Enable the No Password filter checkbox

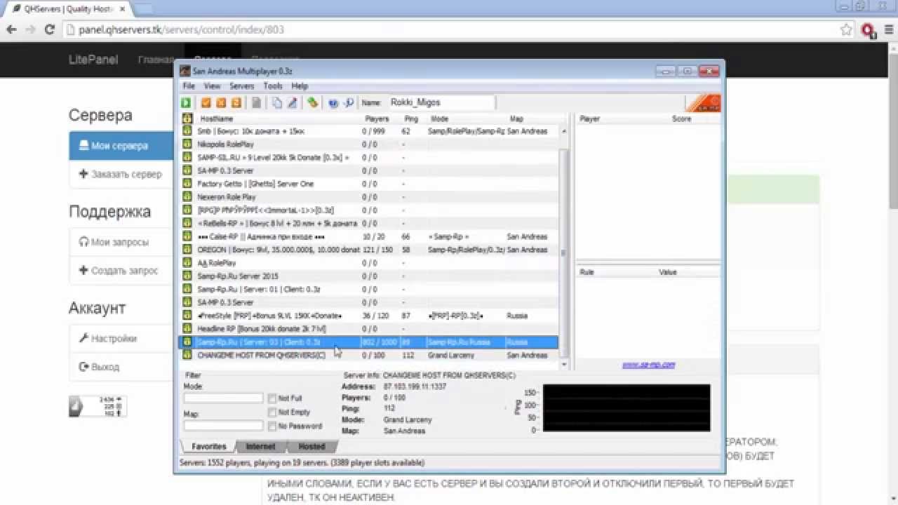(x=272, y=426)
